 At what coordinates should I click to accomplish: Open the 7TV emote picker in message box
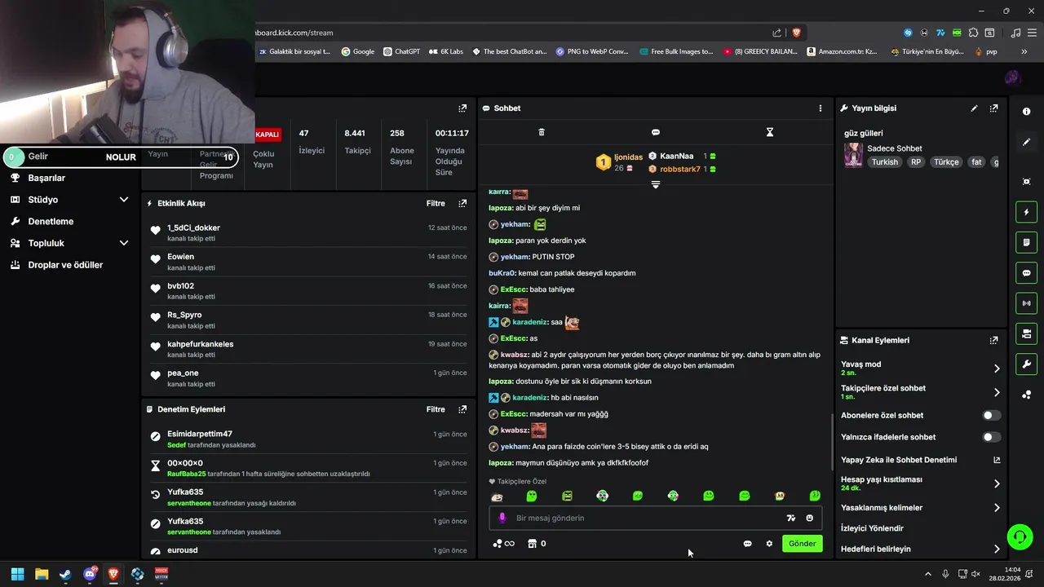(790, 518)
